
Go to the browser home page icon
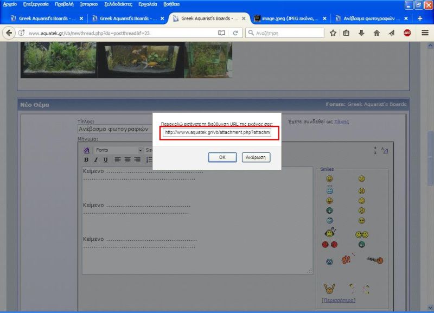[x=376, y=33]
